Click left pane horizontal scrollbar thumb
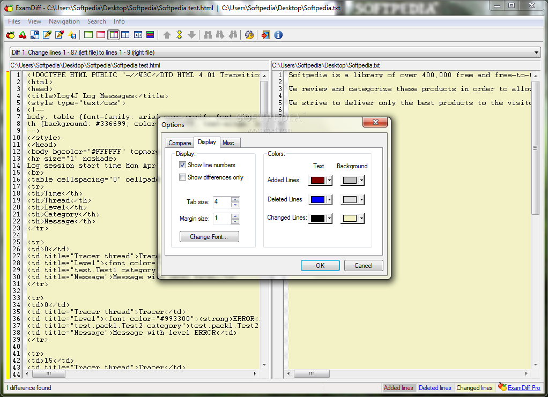Screen dimensions: 548x397 tap(49, 373)
